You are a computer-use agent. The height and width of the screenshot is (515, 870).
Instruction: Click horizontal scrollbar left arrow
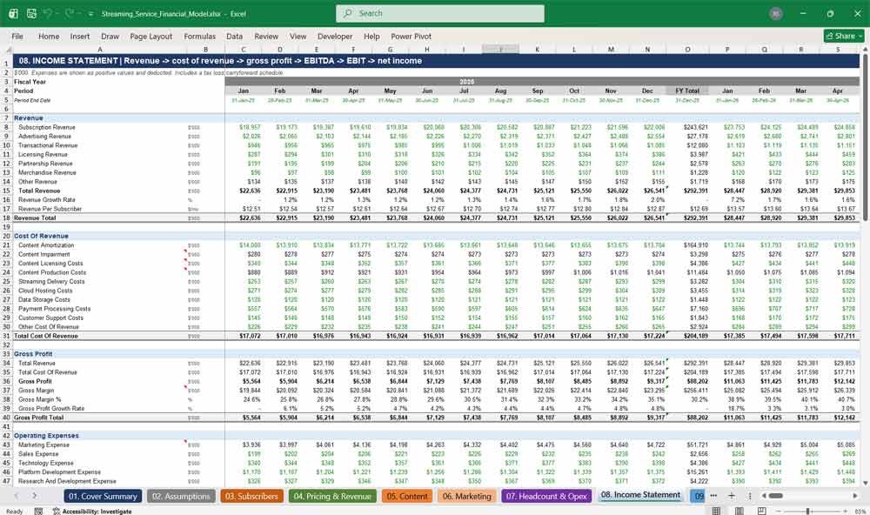coord(764,496)
